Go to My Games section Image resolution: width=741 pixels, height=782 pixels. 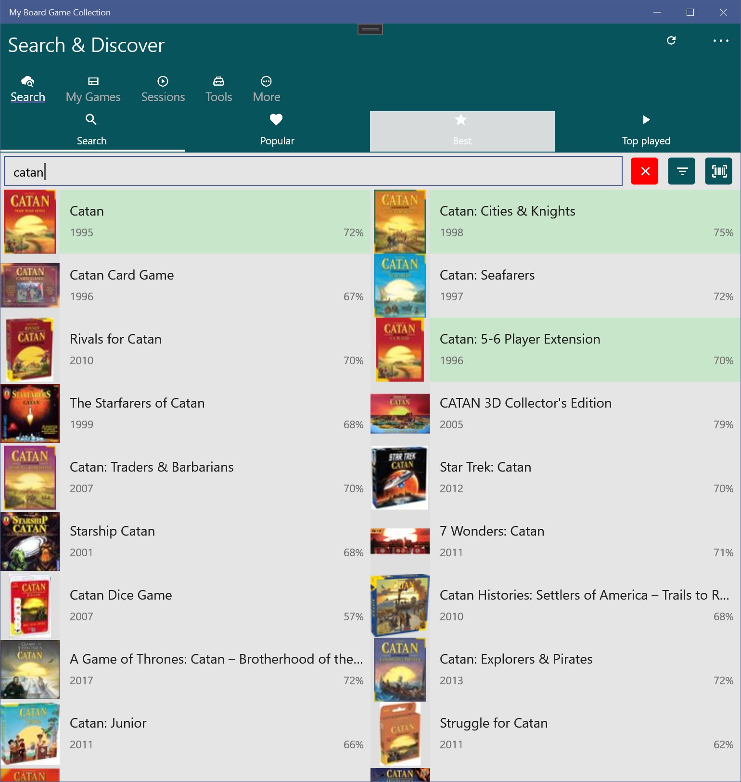[x=93, y=89]
